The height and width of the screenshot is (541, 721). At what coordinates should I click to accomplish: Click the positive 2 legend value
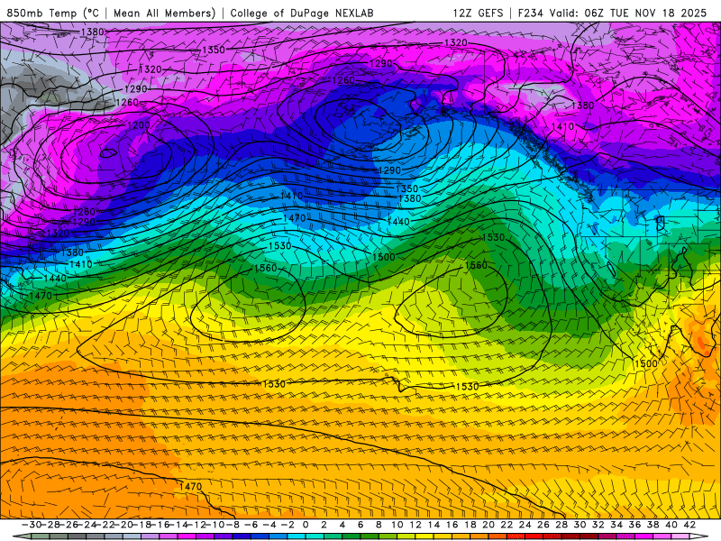click(324, 525)
